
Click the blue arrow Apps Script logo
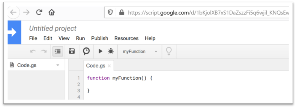click(x=14, y=32)
